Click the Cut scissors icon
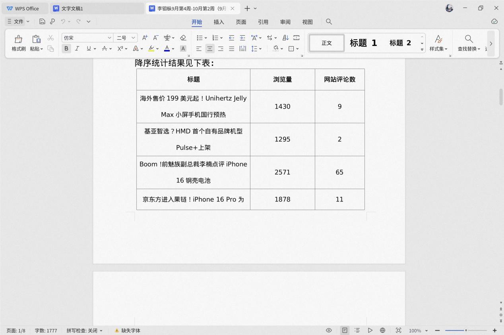Viewport: 504px width, 335px height. (x=50, y=38)
